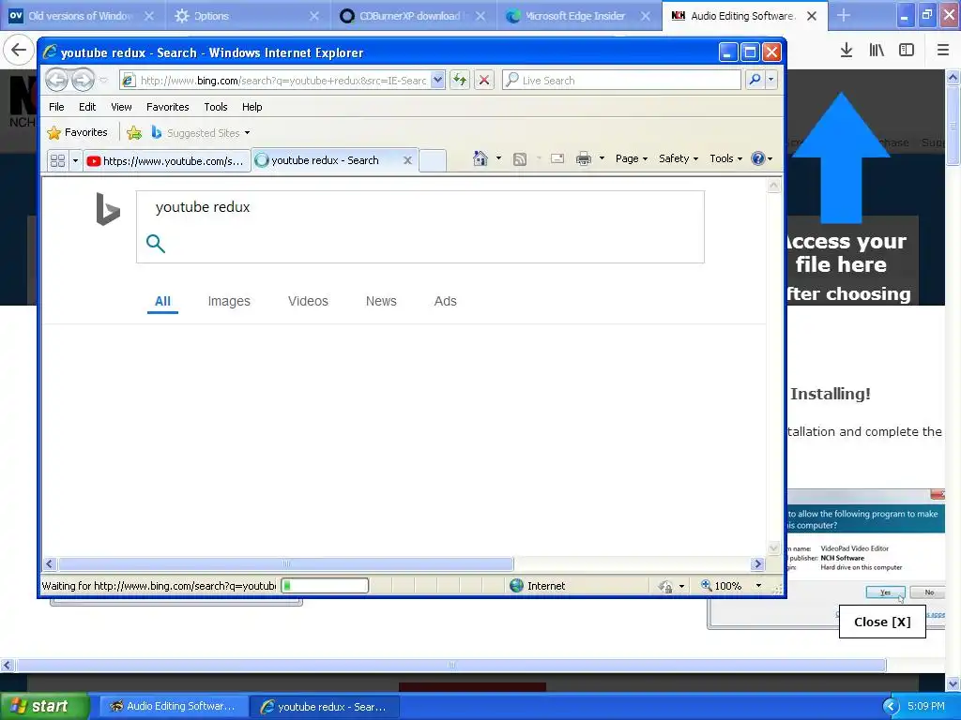Open Windows start button
961x720 pixels.
click(45, 706)
